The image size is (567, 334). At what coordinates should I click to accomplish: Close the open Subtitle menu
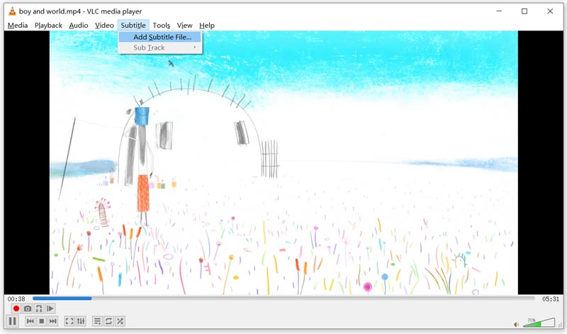[x=133, y=26]
